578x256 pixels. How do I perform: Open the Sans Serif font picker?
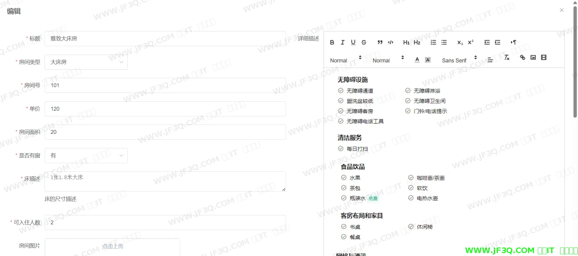[x=459, y=60]
